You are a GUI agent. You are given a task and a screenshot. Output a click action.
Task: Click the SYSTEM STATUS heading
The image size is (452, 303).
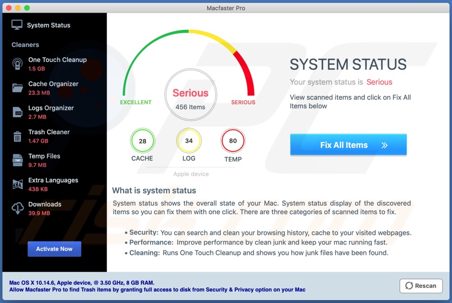[x=348, y=64]
